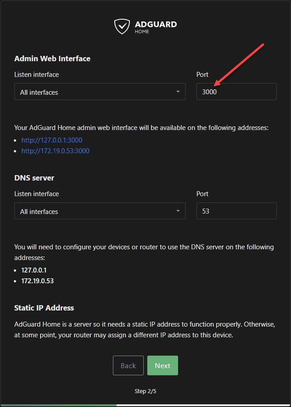This screenshot has height=407, width=291.
Task: Open the http://172.19.0.53:3000 link
Action: click(x=55, y=151)
